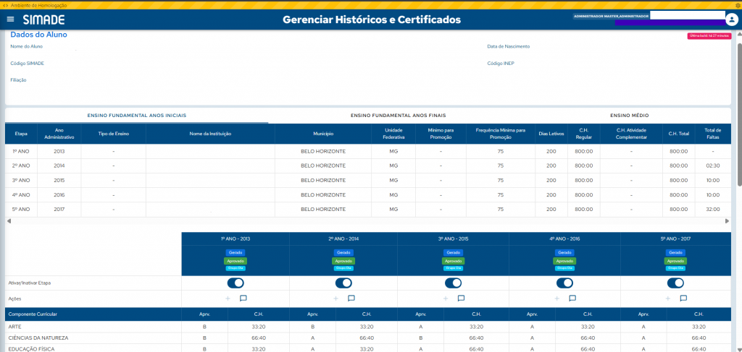The image size is (742, 352).
Task: Toggle the 1º ANO - 2013 stage switch
Action: coord(235,283)
